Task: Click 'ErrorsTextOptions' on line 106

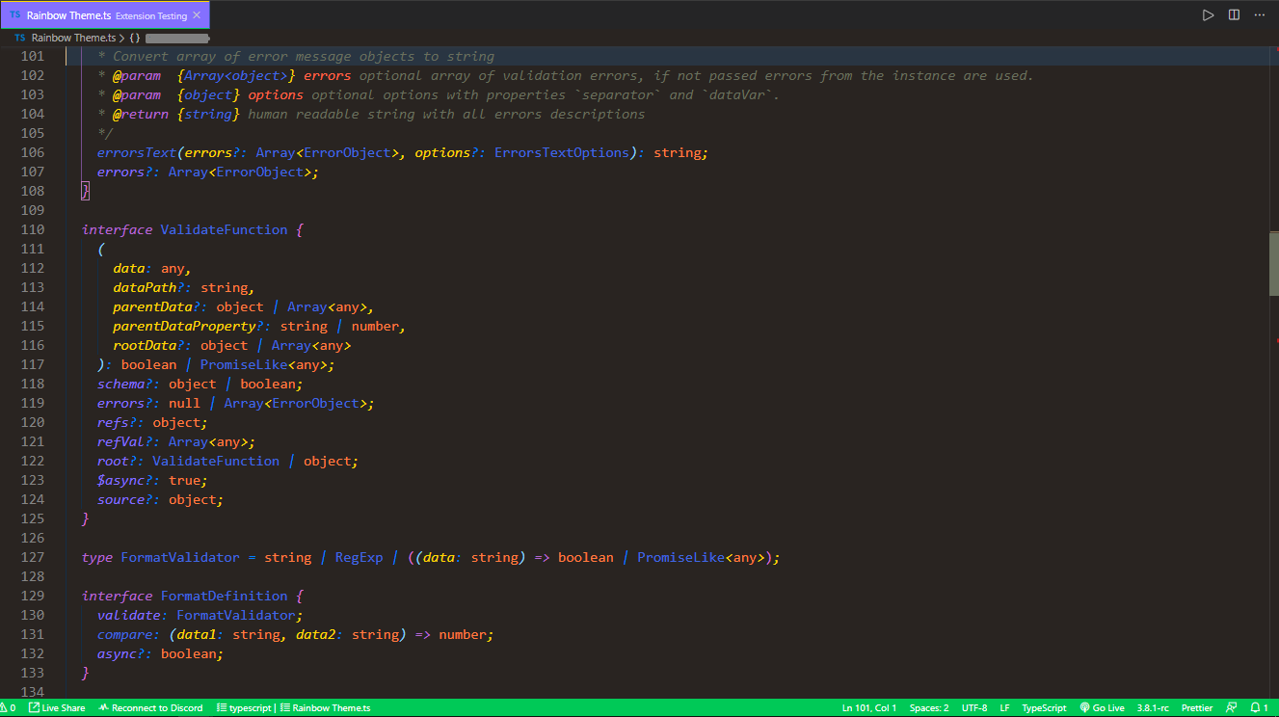Action: (562, 152)
